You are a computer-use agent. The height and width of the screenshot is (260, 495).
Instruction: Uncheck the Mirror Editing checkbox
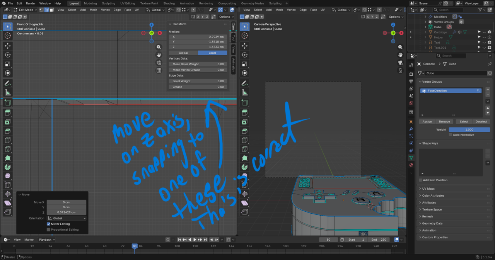tap(49, 224)
